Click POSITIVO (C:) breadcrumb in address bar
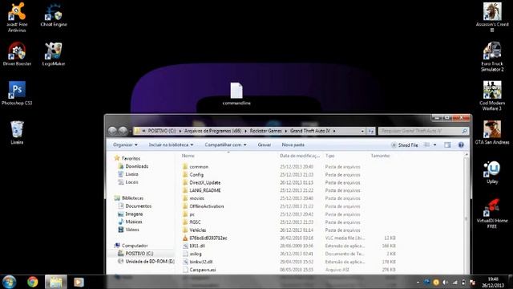The height and width of the screenshot is (289, 513). coord(162,131)
